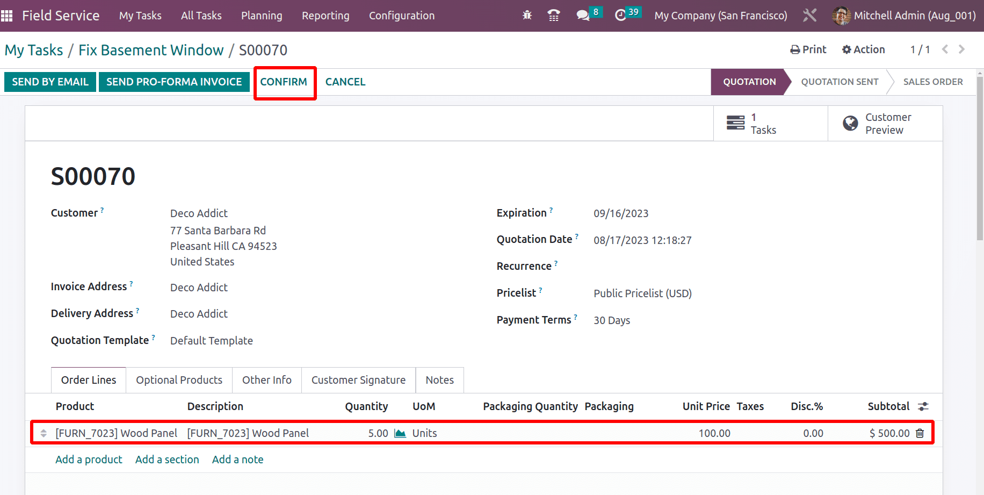Click Send Pro-Forma Invoice button

174,82
